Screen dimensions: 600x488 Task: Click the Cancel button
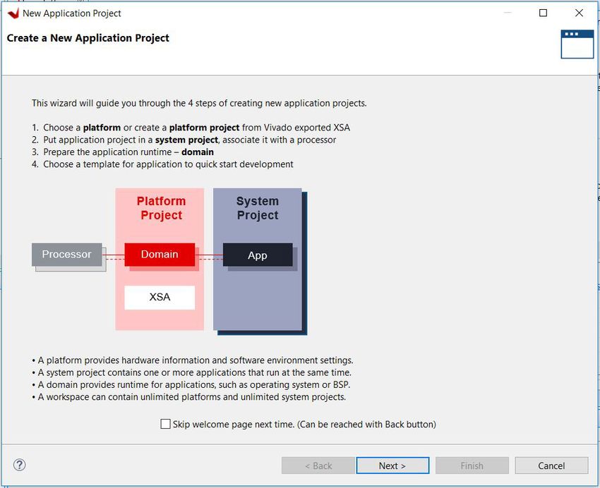coord(551,465)
